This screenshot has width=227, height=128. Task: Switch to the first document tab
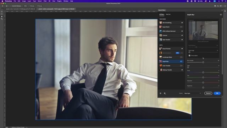[x=21, y=9]
